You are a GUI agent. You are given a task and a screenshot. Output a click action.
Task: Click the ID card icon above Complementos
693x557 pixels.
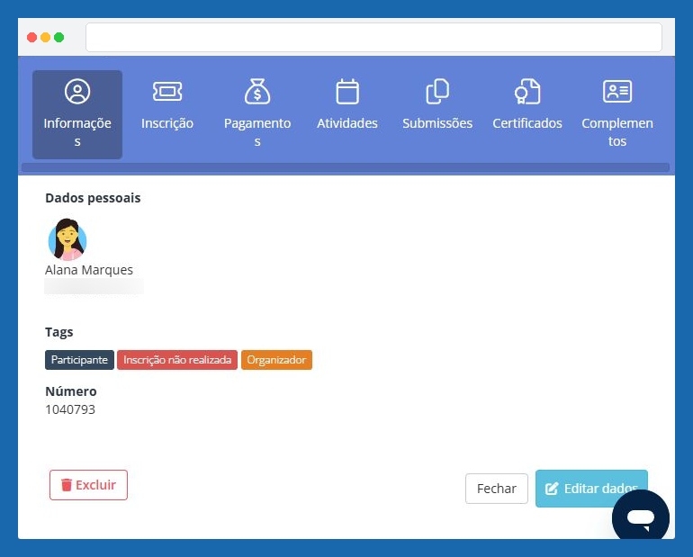(x=617, y=92)
